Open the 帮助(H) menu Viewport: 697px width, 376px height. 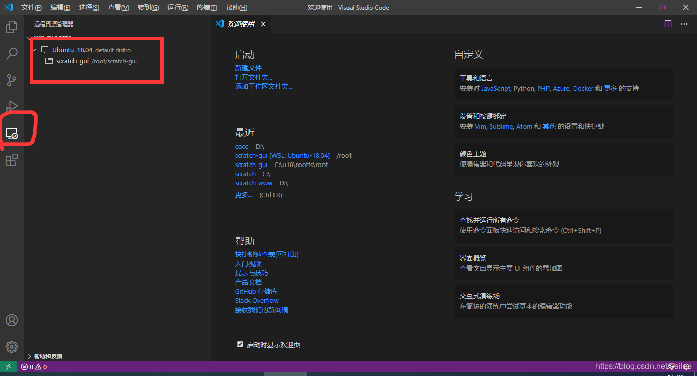click(237, 8)
